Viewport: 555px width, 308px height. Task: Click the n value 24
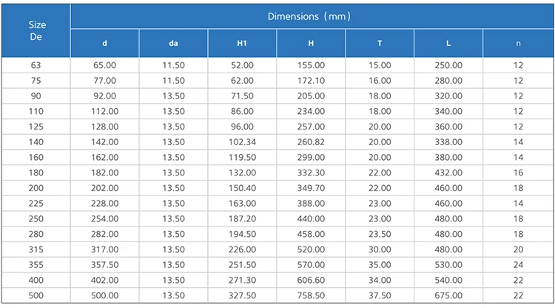[x=518, y=265]
